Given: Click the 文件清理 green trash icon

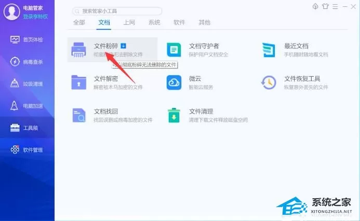Looking at the screenshot, I should 174,115.
